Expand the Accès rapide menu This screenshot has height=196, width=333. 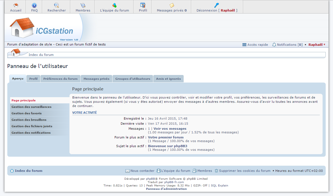tap(255, 45)
